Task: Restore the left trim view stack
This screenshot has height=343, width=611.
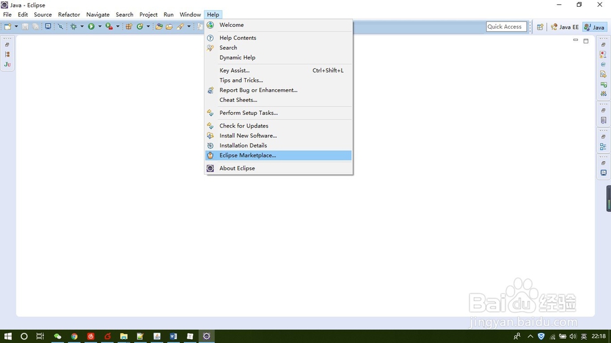Action: click(x=7, y=45)
